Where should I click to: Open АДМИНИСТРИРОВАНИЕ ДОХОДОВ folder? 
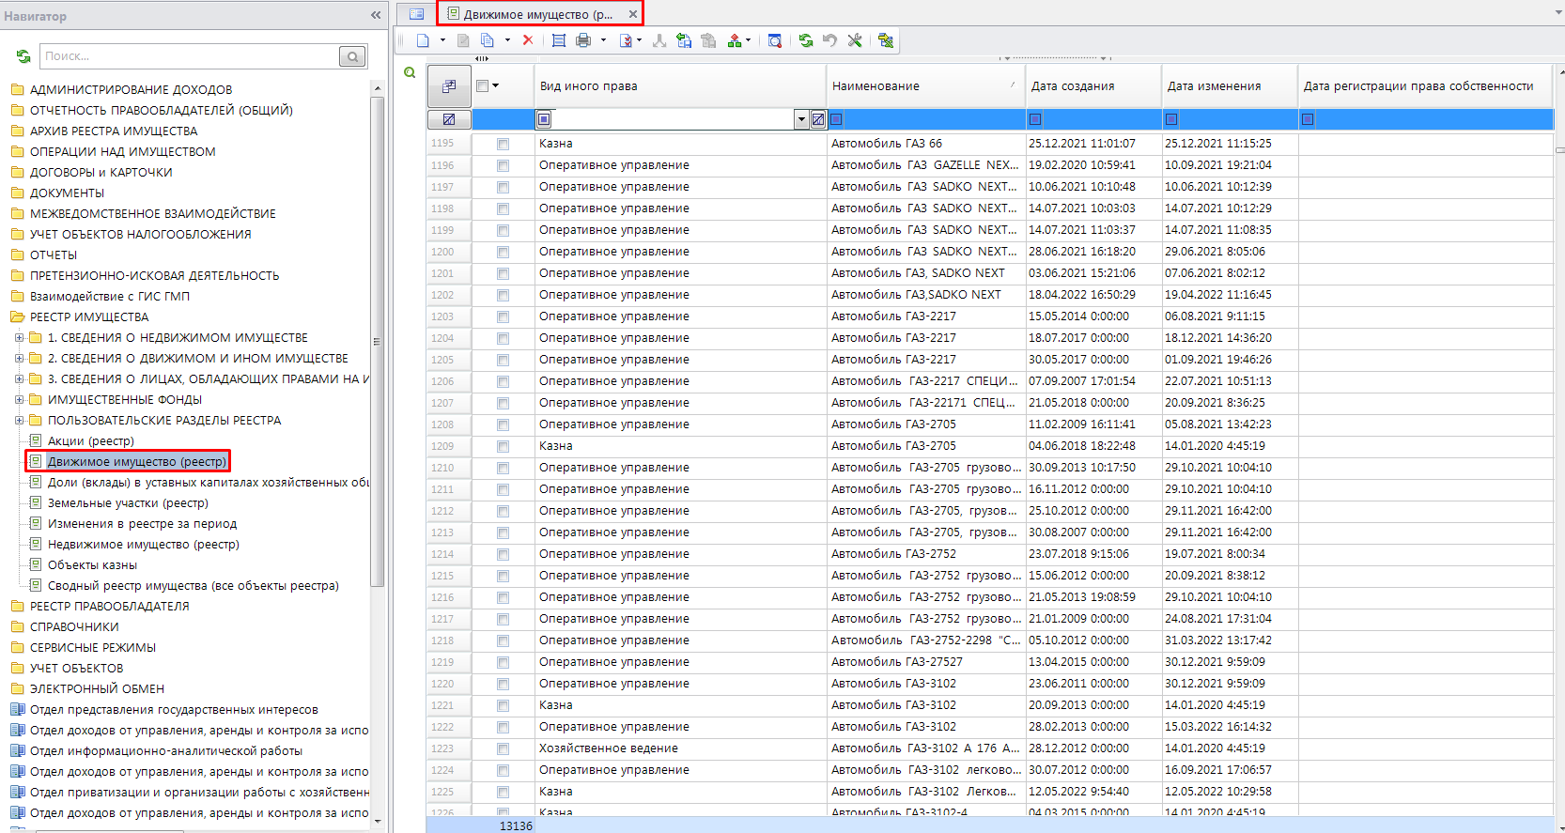coord(131,89)
